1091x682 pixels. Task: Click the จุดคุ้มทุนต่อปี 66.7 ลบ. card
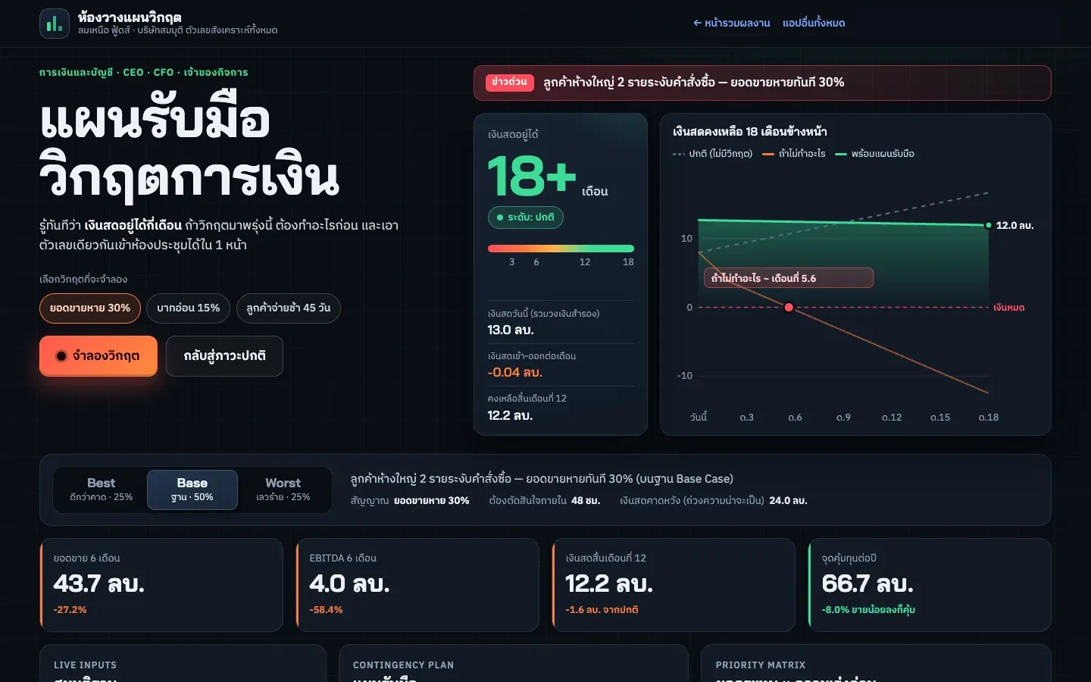coord(930,585)
